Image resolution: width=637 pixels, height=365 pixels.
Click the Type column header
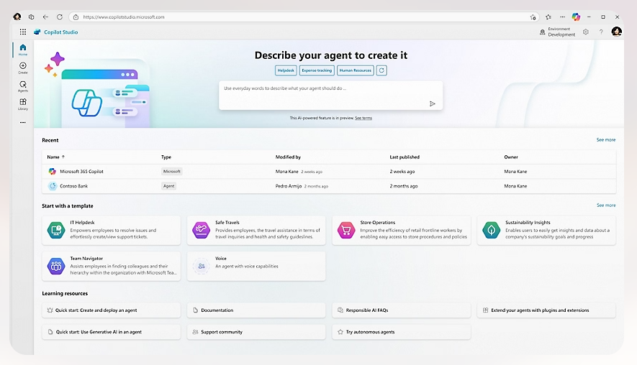tap(166, 157)
